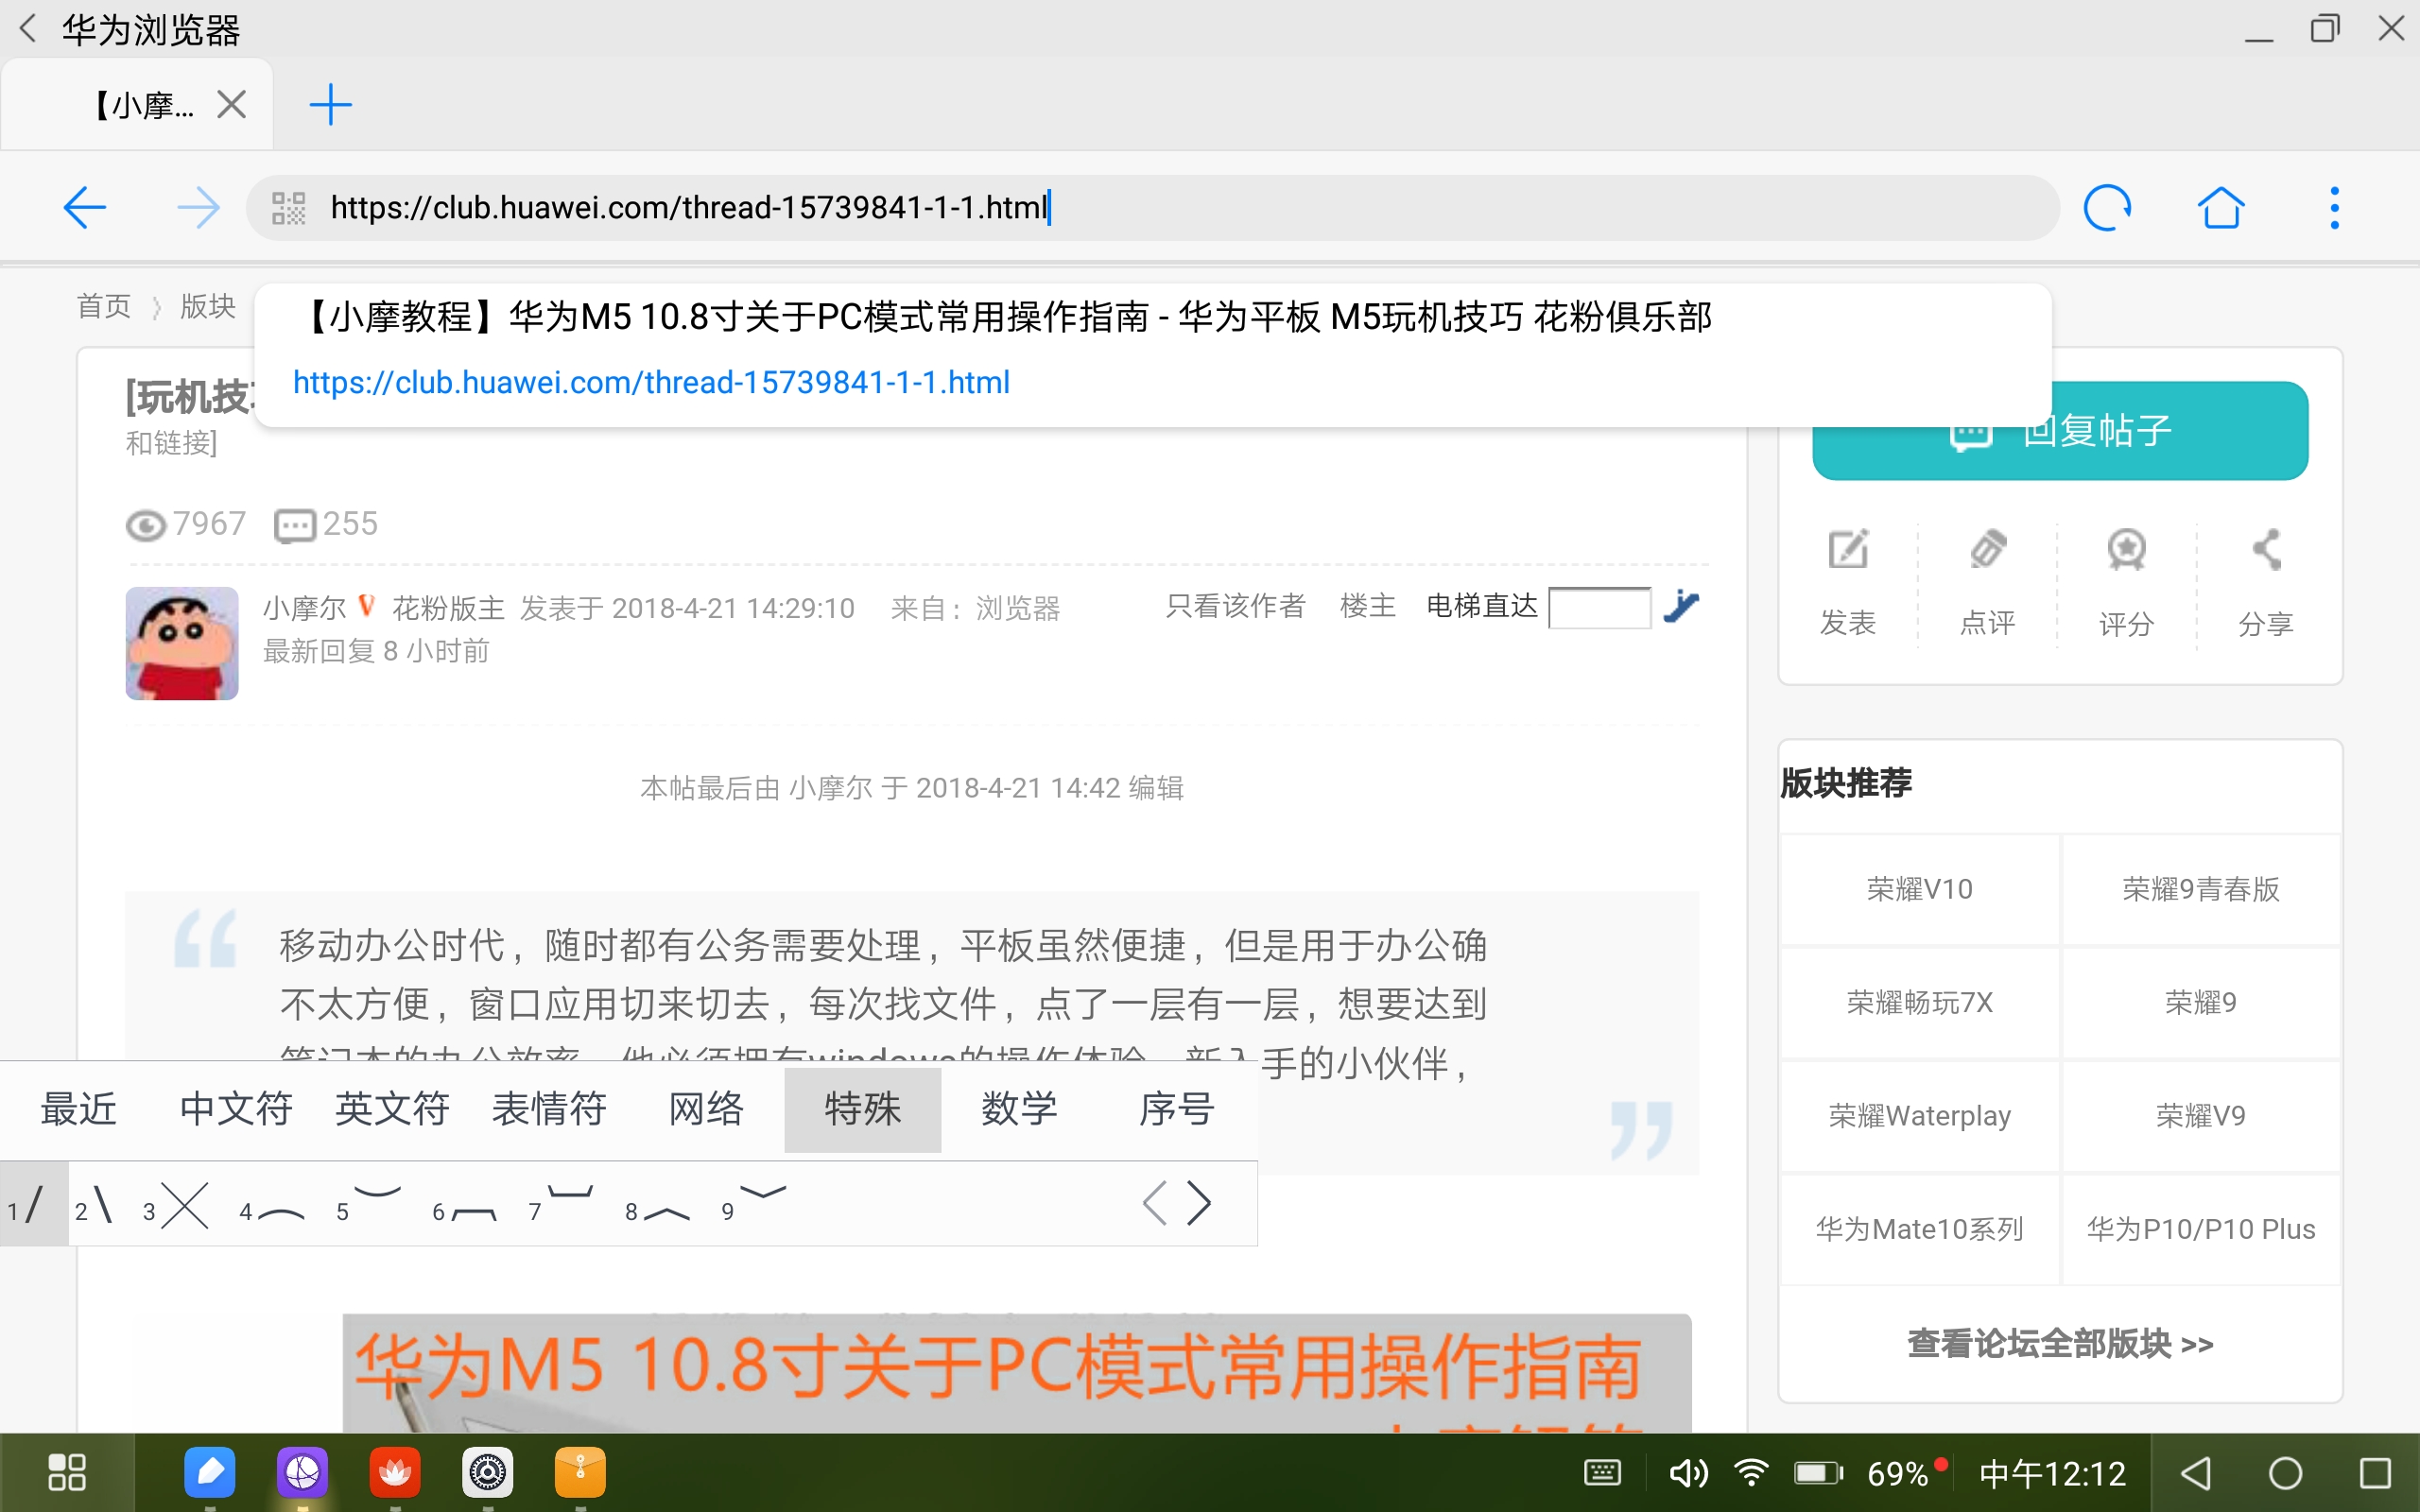2420x1512 pixels.
Task: Toggle the keyboard icon in taskbar
Action: click(x=1602, y=1473)
